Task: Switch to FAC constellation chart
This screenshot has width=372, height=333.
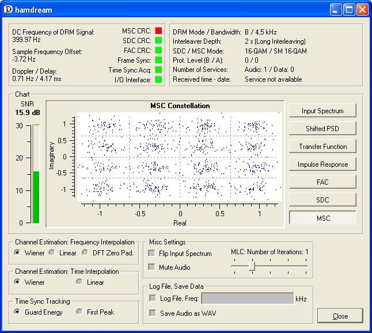Action: [x=322, y=182]
